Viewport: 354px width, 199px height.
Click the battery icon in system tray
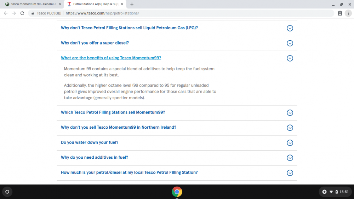(336, 192)
